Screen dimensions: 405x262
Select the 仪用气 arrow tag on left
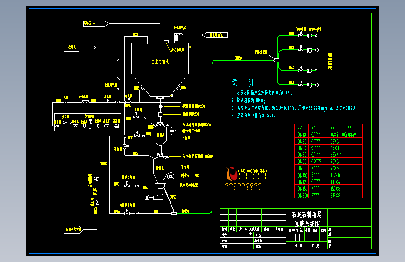coord(73,48)
